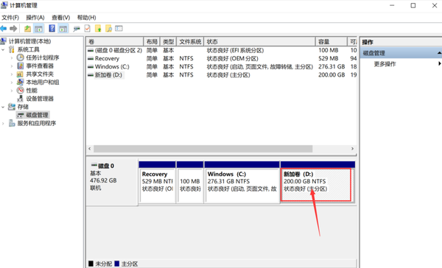Select the Recovery volume row in list
The width and height of the screenshot is (442, 268).
click(222, 58)
